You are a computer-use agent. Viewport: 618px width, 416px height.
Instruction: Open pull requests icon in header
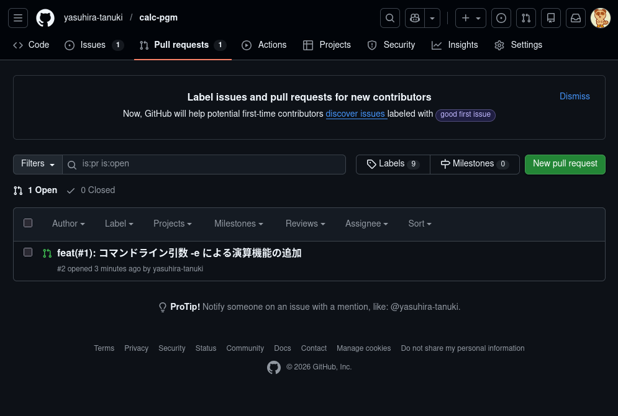526,18
